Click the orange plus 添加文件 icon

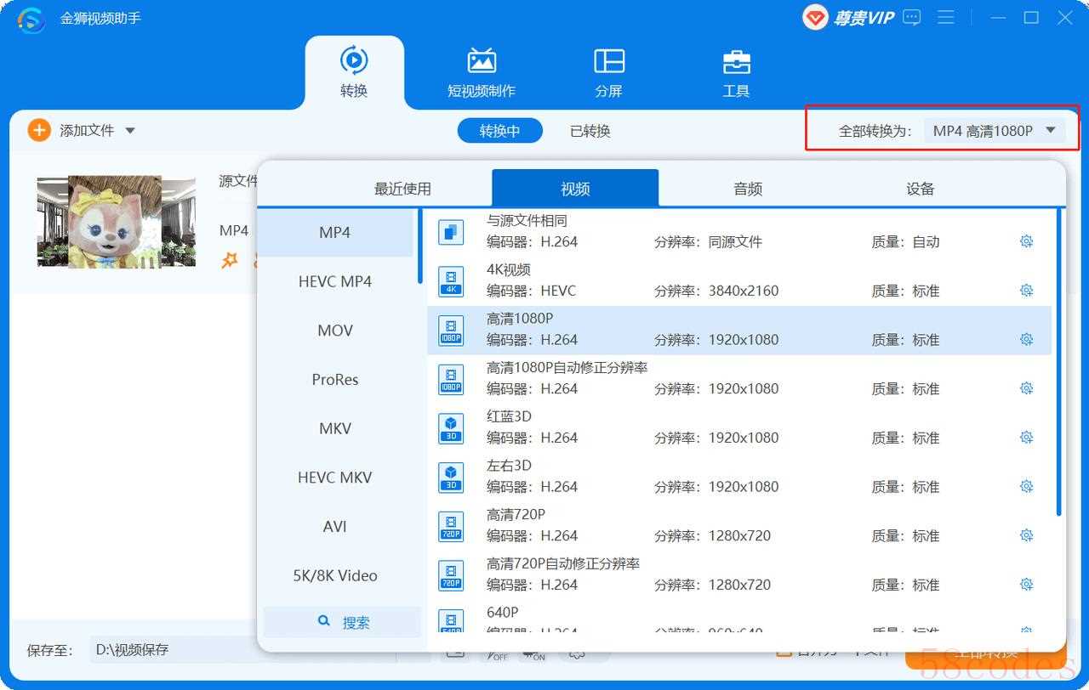click(x=39, y=130)
